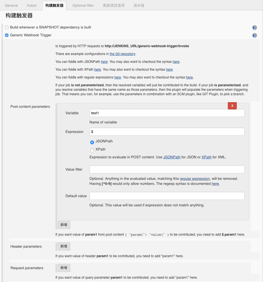Click the regular expression link

195,178
